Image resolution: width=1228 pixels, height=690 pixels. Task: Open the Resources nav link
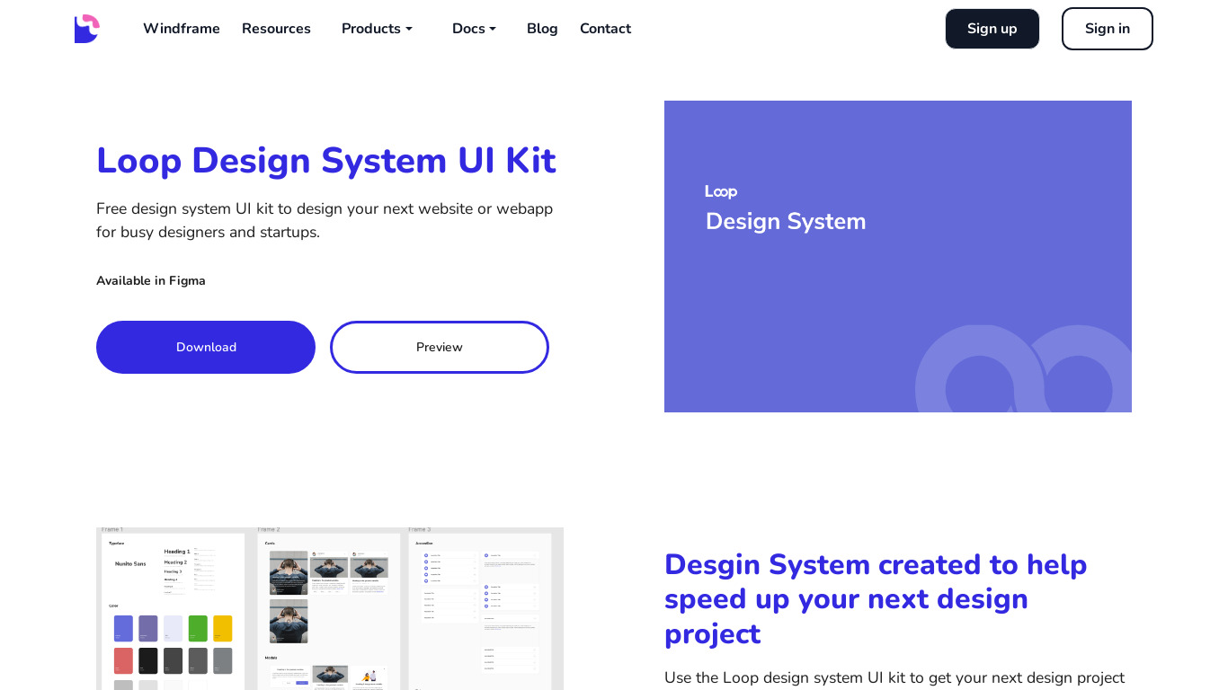click(x=276, y=29)
